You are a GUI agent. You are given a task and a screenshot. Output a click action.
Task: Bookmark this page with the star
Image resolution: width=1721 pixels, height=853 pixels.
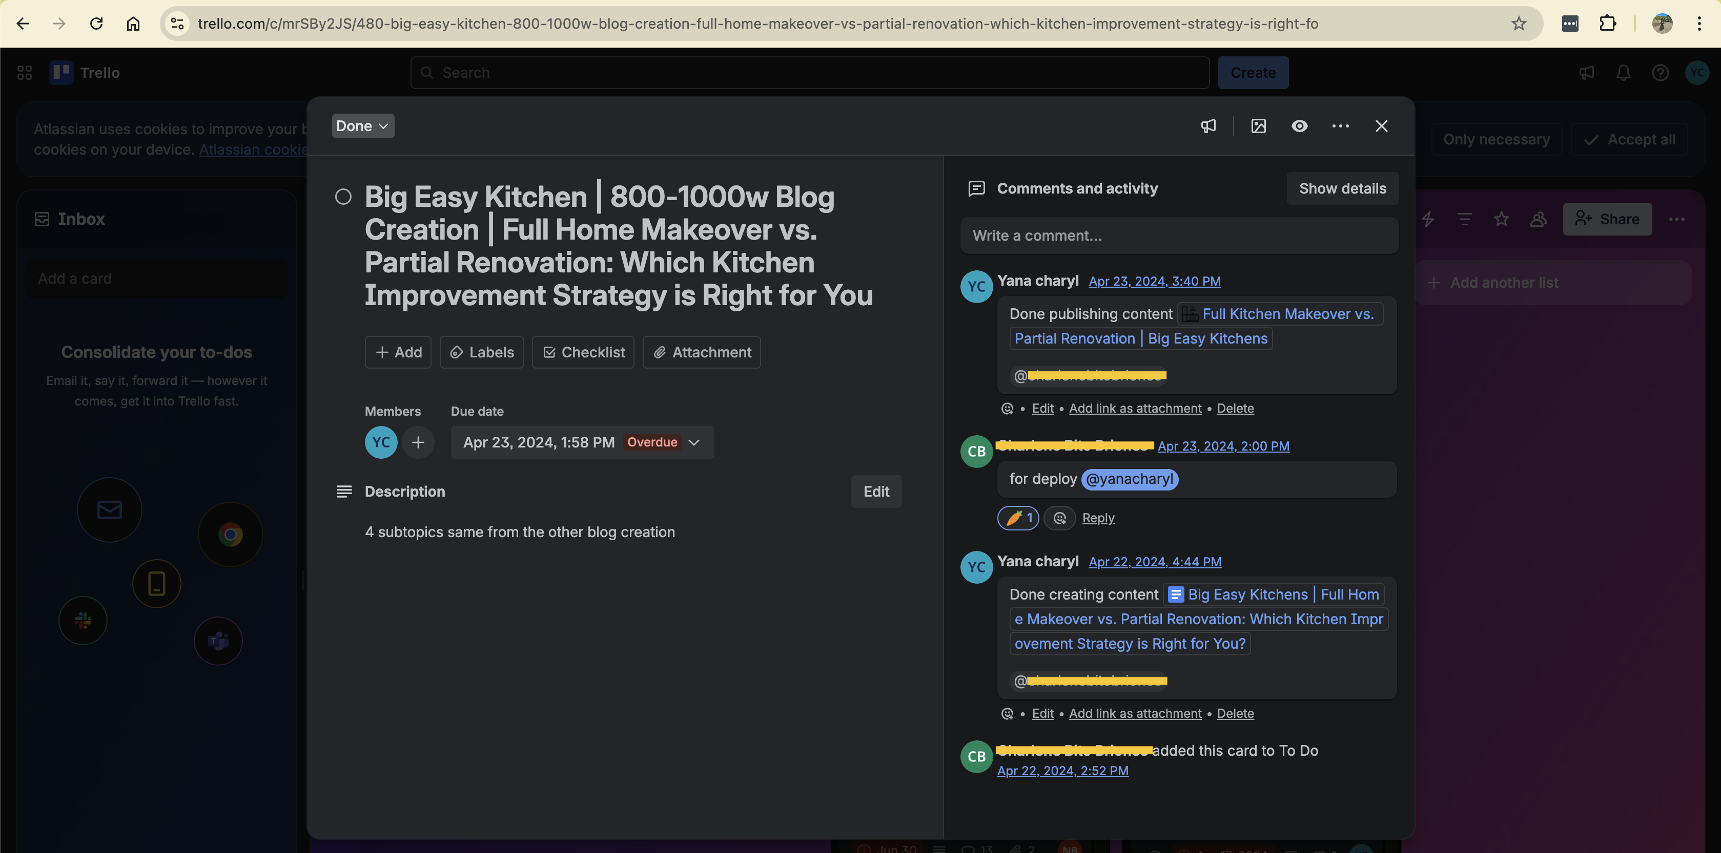(x=1519, y=24)
